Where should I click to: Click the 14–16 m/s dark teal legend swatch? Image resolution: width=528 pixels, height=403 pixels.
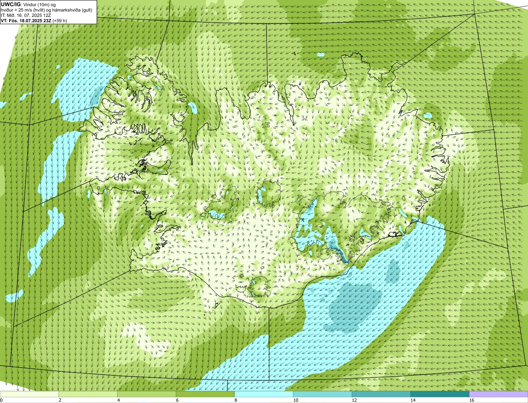[x=440, y=394]
